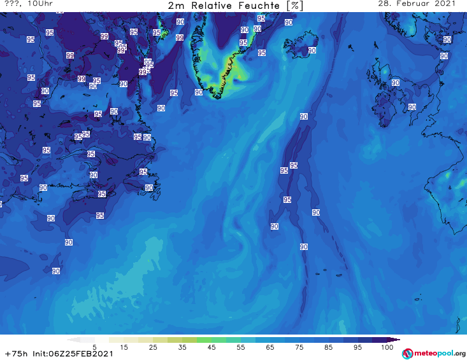Click the legend value "35"

tap(182, 347)
